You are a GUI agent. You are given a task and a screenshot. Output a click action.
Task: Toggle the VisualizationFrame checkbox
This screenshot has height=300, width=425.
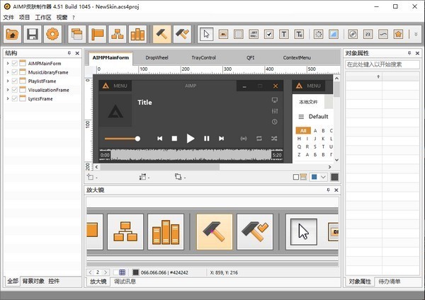(x=15, y=90)
